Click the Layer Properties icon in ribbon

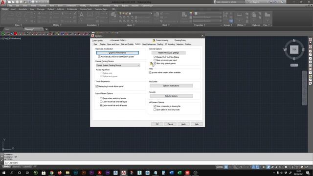(113, 15)
